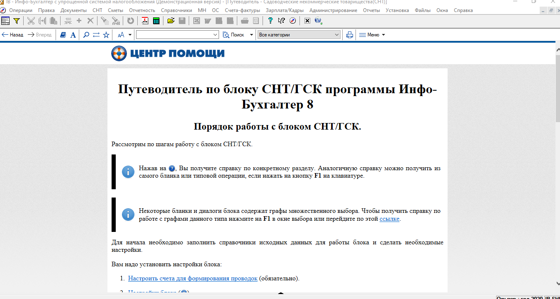
Task: Open the Администрирование menu
Action: 334,10
